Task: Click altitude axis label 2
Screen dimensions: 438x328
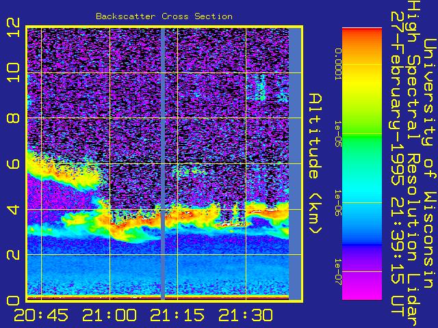Action: pyautogui.click(x=14, y=255)
